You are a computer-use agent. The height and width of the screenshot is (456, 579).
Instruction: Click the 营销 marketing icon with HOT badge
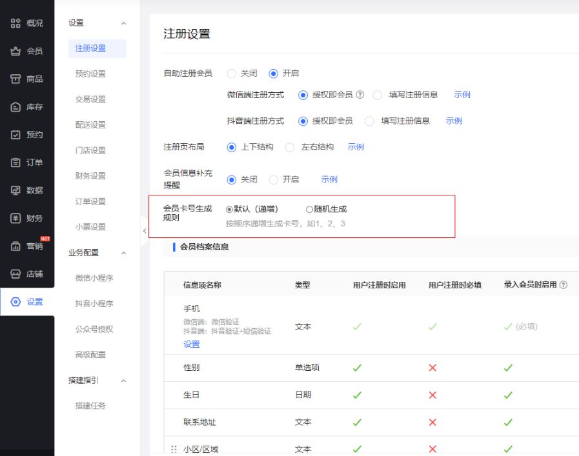15,246
